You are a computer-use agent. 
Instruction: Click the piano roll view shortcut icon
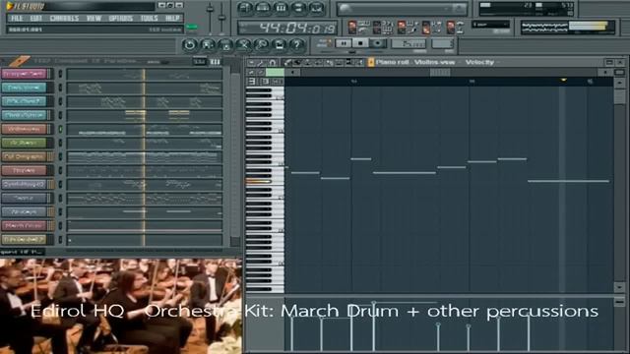281,8
